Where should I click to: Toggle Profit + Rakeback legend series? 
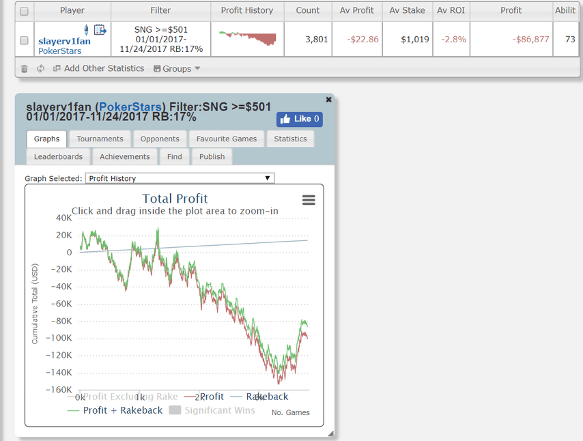coord(115,410)
